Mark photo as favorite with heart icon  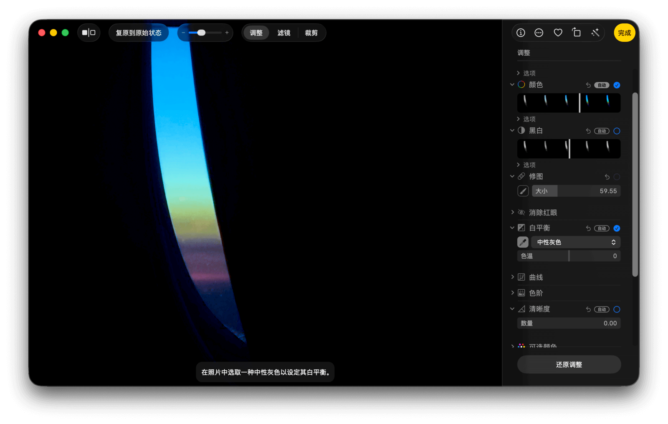pos(558,33)
